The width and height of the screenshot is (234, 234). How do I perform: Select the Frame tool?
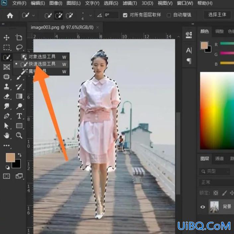click(x=7, y=67)
